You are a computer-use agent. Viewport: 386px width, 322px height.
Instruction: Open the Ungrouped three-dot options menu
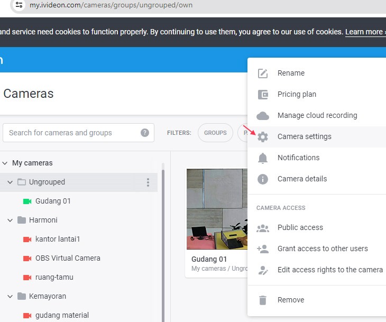[x=148, y=182]
